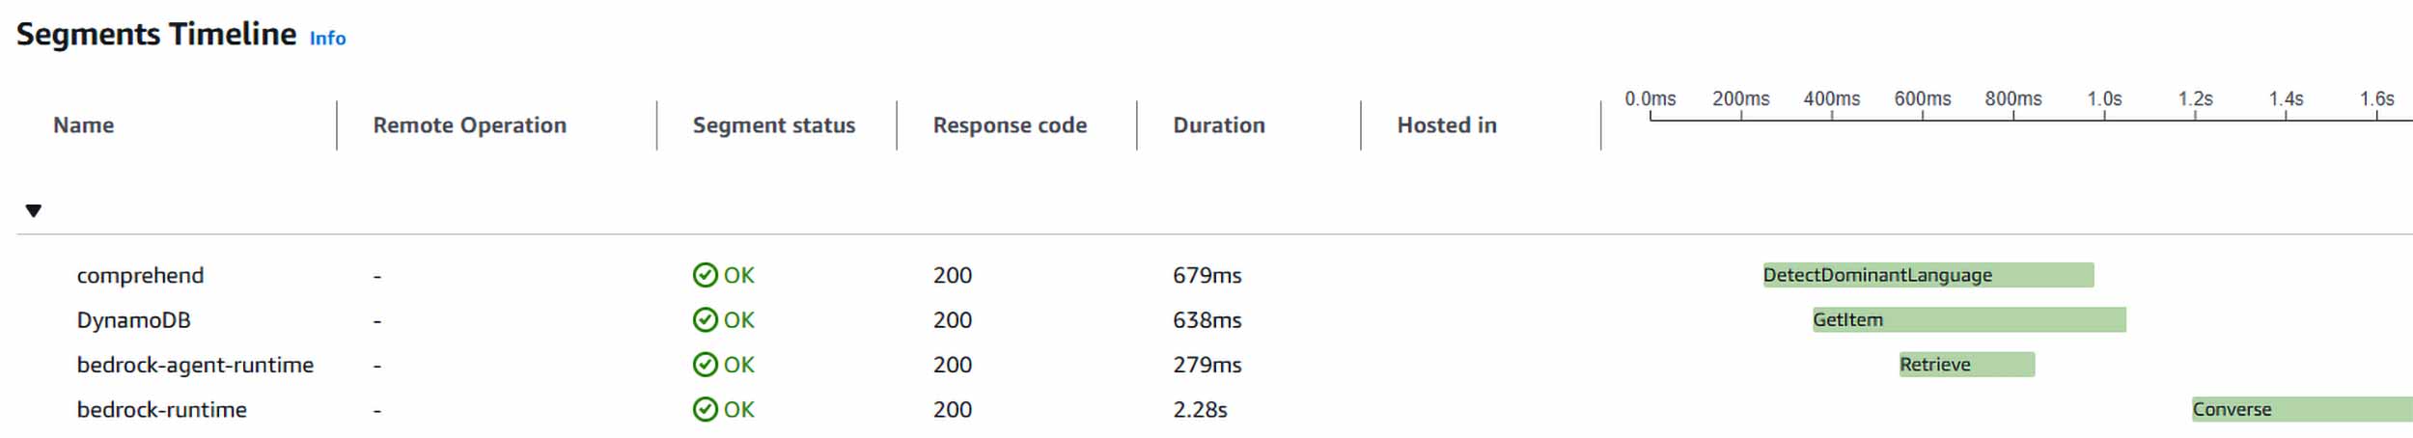Collapse the segment group triangle
Viewport: 2413px width, 438px height.
(34, 210)
